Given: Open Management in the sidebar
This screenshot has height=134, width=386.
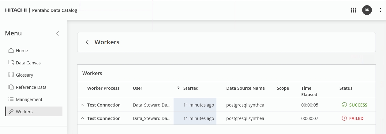Looking at the screenshot, I should coord(29,100).
